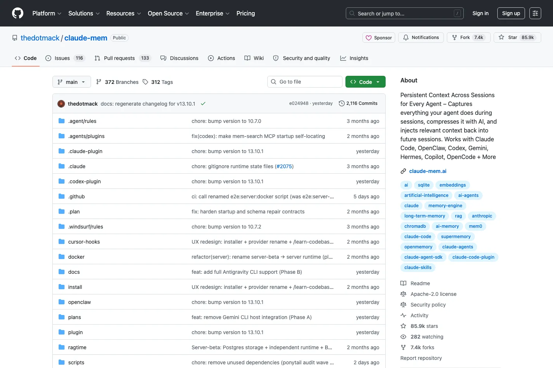This screenshot has height=368, width=553.
Task: Expand the main branch dropdown
Action: (72, 82)
